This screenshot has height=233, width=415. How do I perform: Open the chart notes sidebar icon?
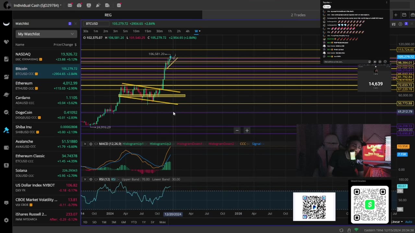[x=6, y=59]
